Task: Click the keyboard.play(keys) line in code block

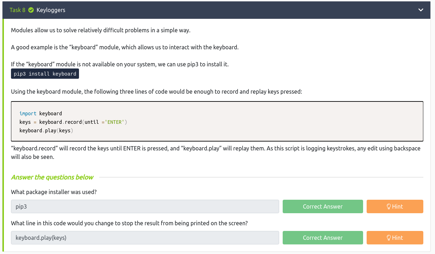Action: coord(46,131)
